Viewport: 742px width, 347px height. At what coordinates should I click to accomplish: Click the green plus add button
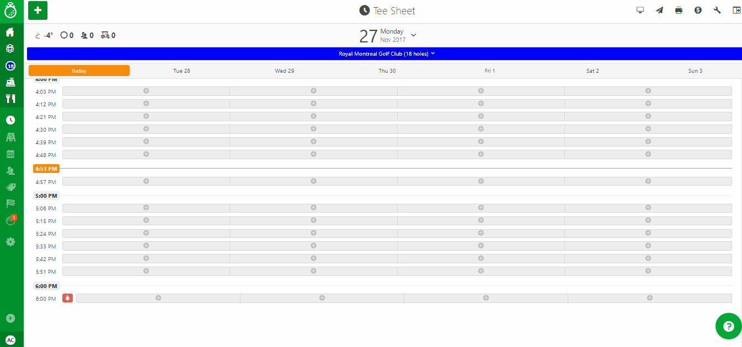click(x=38, y=10)
